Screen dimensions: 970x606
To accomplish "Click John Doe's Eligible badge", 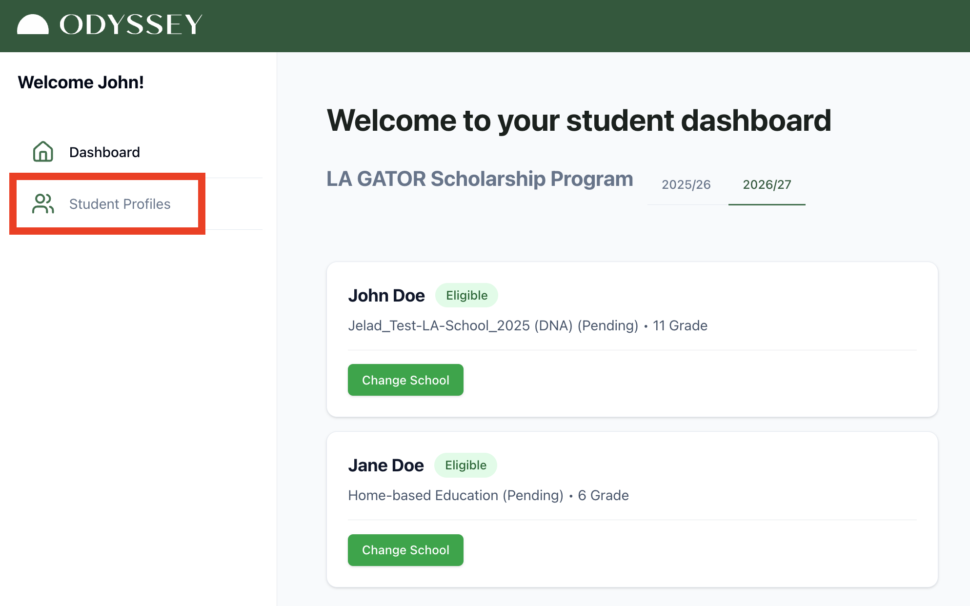I will 466,295.
